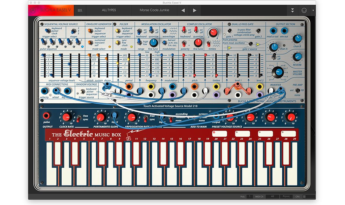Expand the small arrow menu beside MIDI icon
This screenshot has height=205, width=345.
tap(313, 10)
